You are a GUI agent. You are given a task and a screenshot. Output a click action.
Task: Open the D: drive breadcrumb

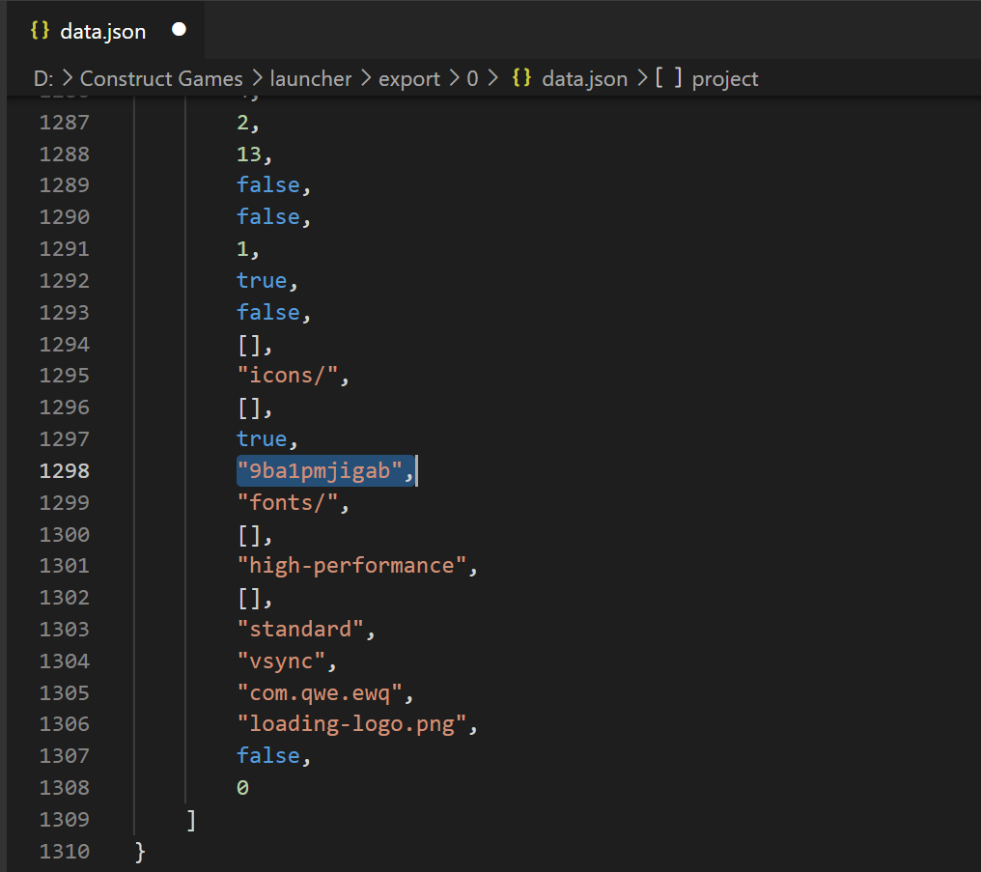[x=43, y=79]
